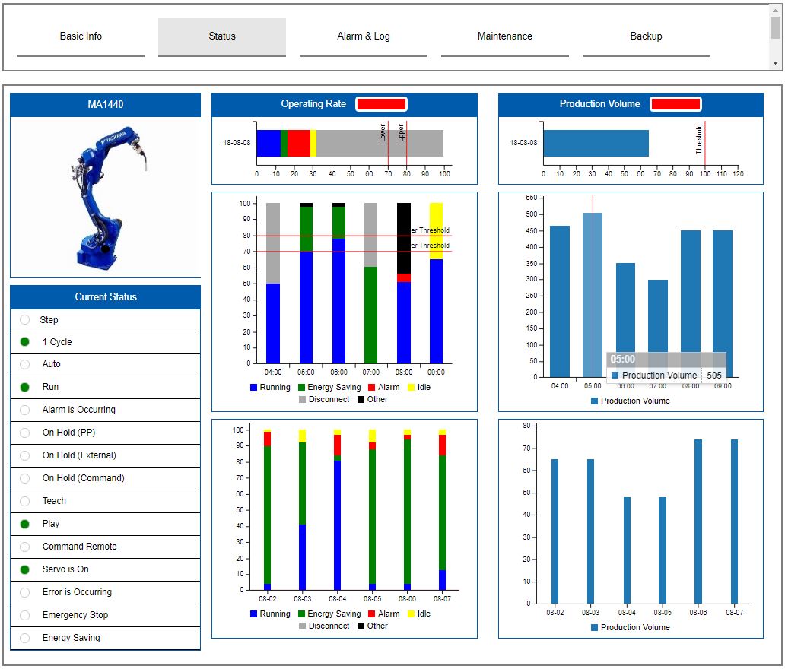The image size is (785, 669).
Task: Toggle Idle legend in daily operating chart
Action: pyautogui.click(x=418, y=614)
